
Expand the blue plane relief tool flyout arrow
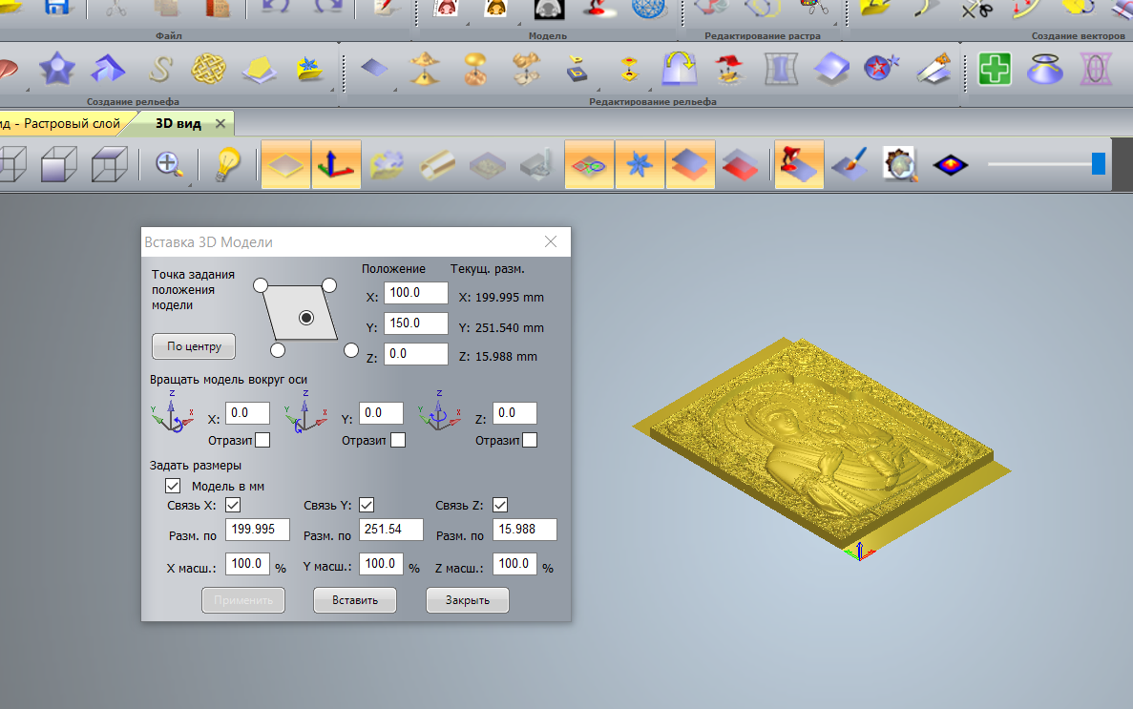pos(395,90)
